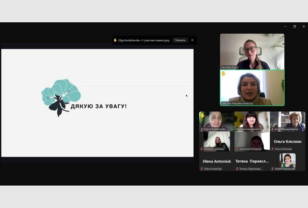Click the large Тетяна Переясл... name placeholder
The image size is (308, 208).
pyautogui.click(x=252, y=161)
